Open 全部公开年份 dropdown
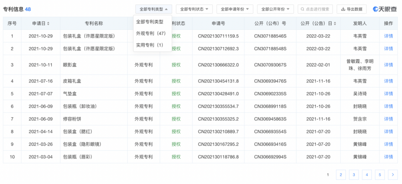Image resolution: width=402 pixels, height=184 pixels. click(x=275, y=9)
